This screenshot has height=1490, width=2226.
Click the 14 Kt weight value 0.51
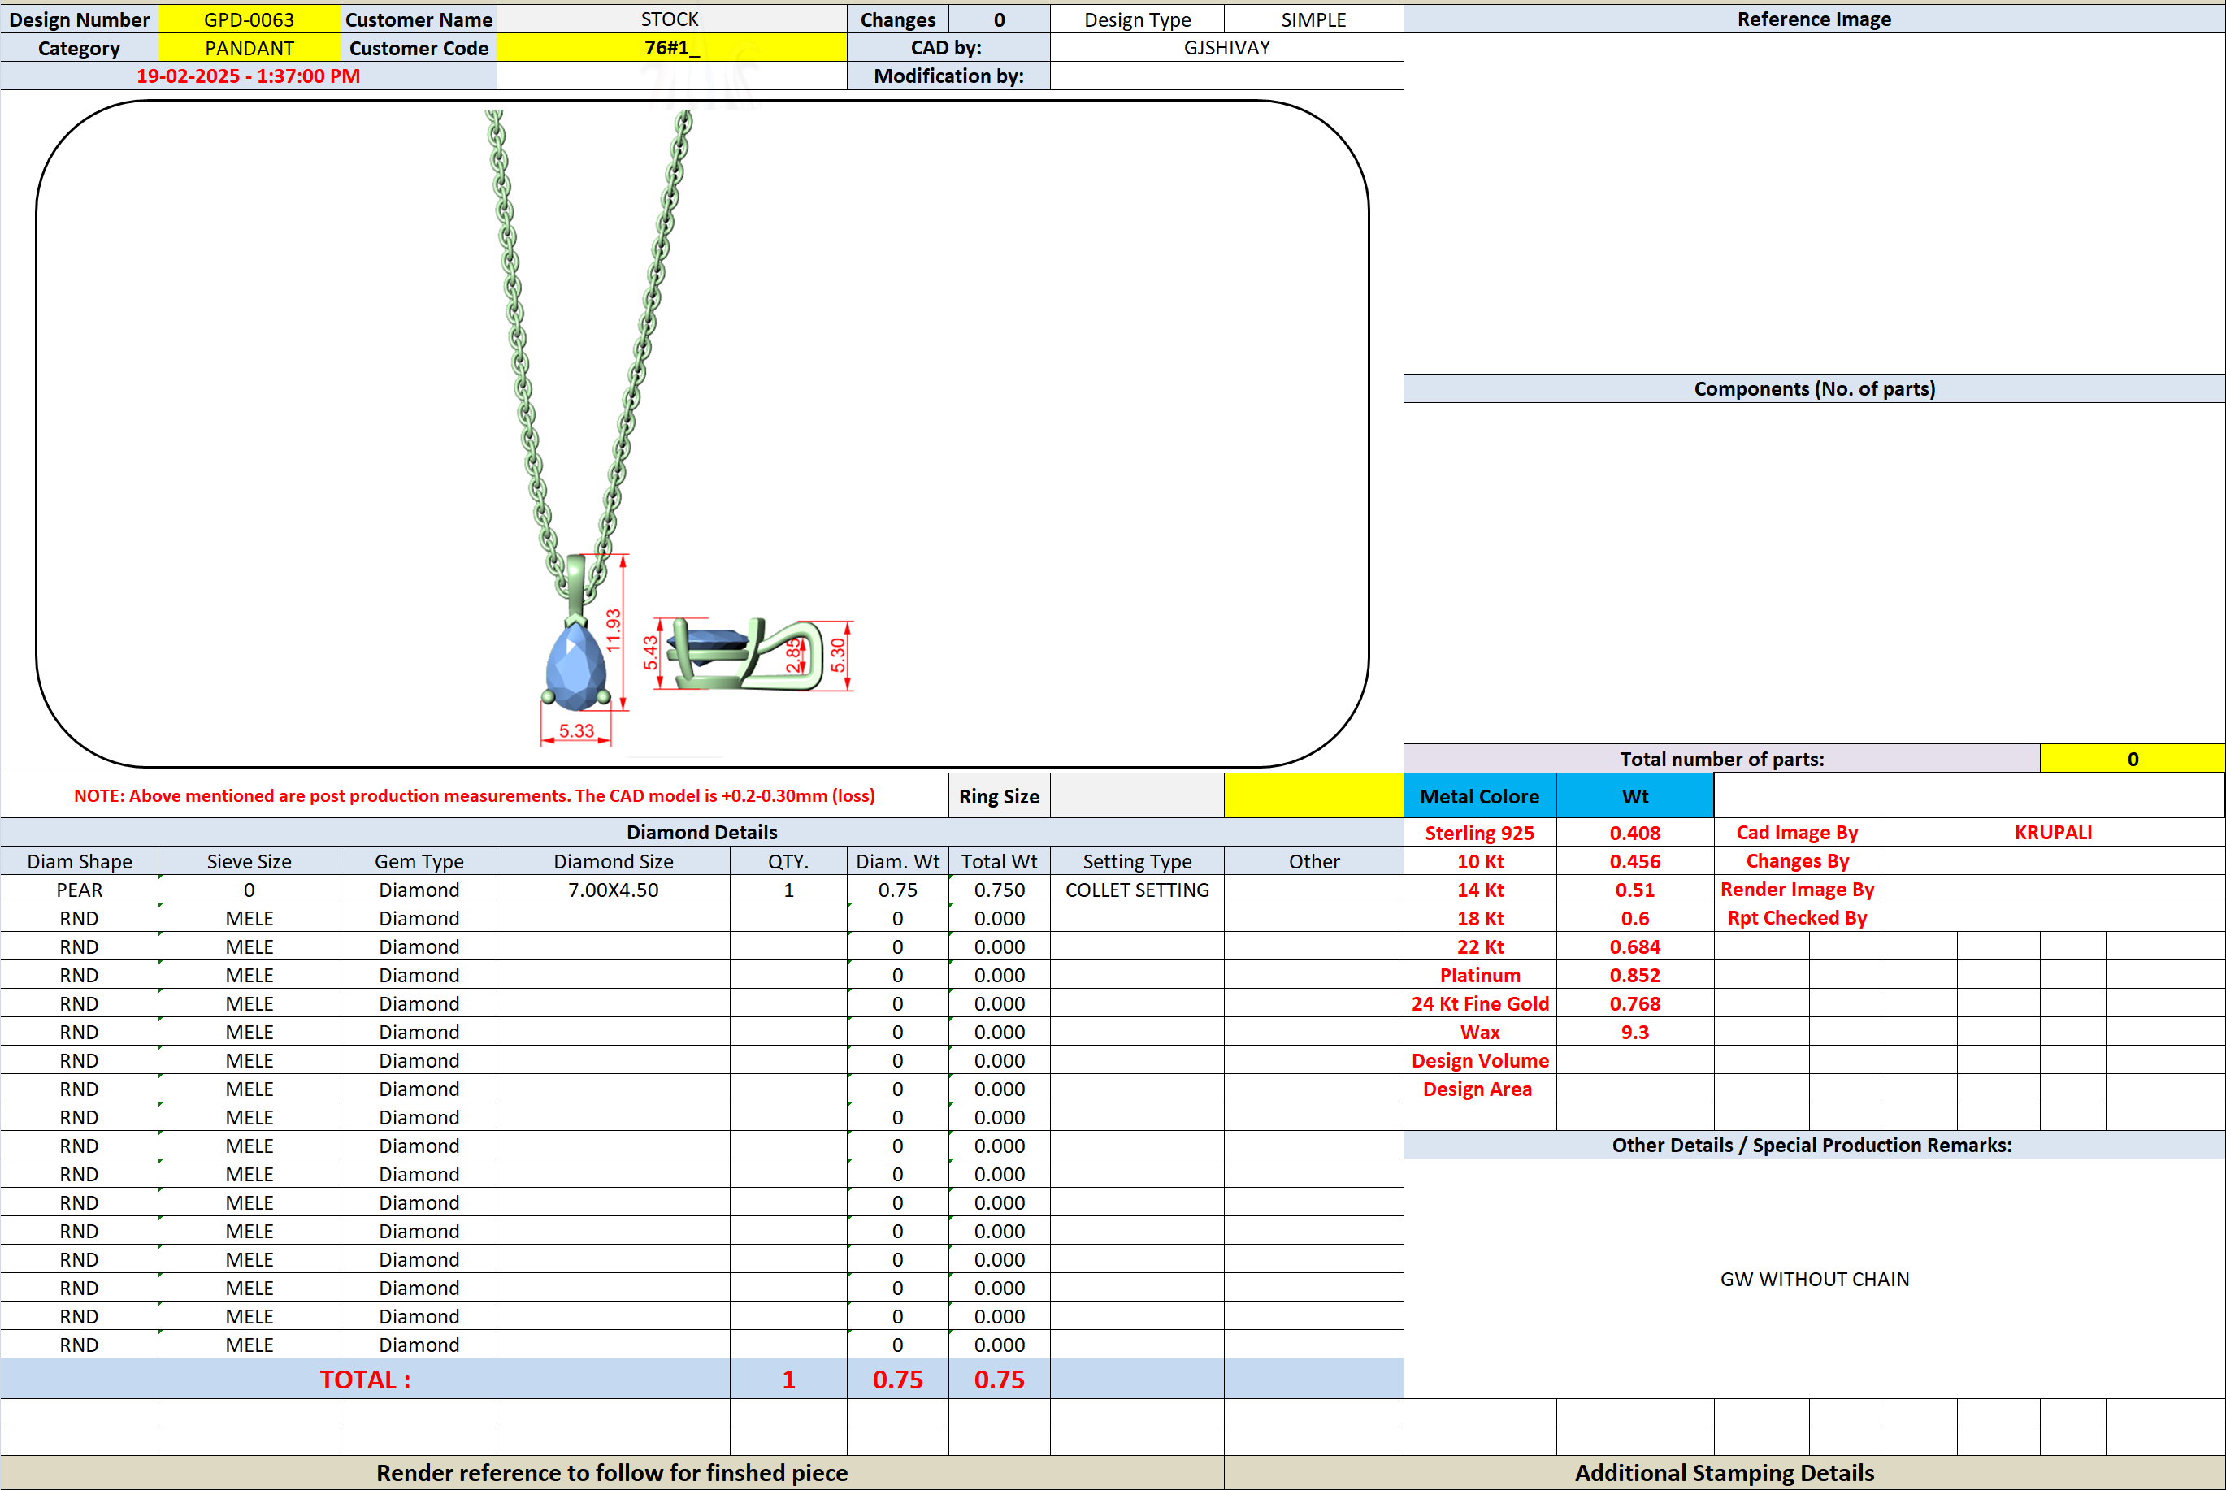pos(1635,890)
